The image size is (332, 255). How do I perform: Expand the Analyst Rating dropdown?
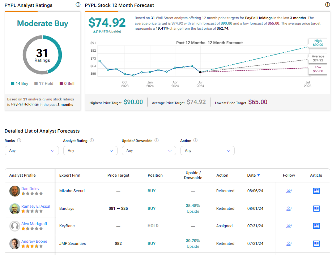click(90, 151)
